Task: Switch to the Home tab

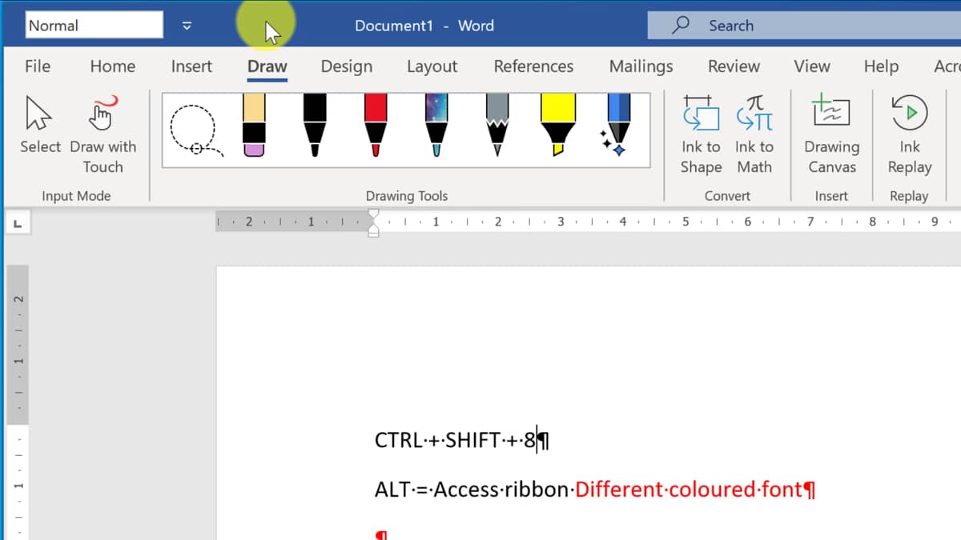Action: pos(113,66)
